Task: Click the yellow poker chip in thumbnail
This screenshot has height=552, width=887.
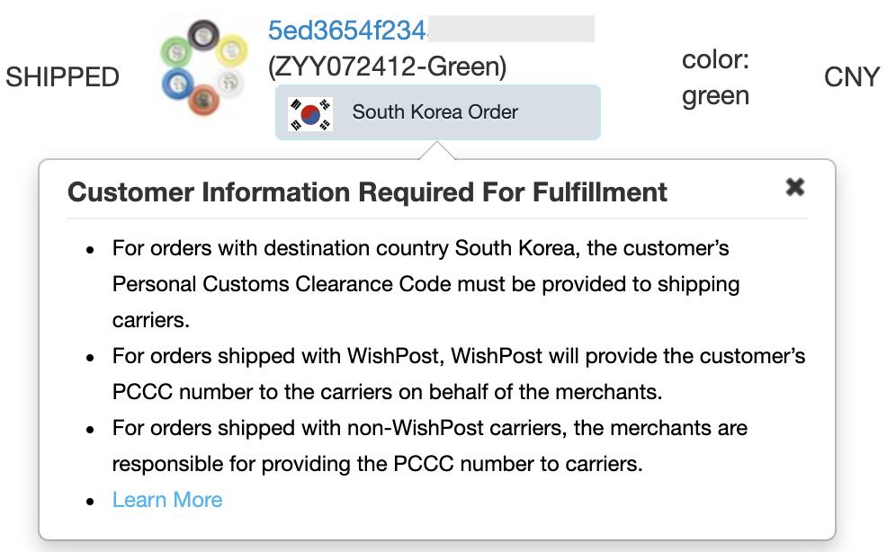Action: [230, 49]
